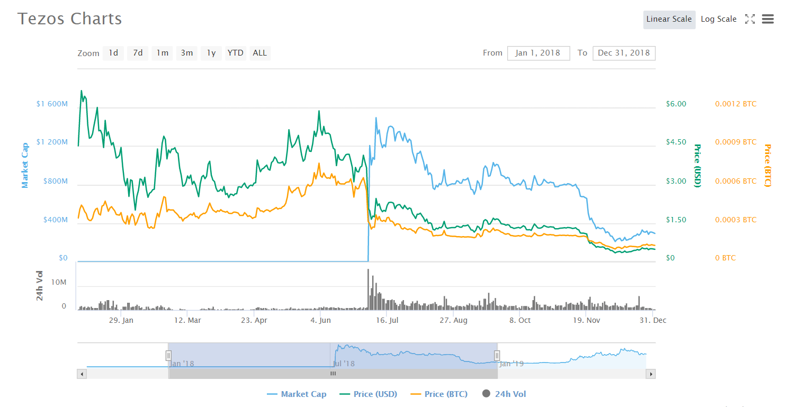
Task: Click the left navigator range handle
Action: (x=168, y=356)
